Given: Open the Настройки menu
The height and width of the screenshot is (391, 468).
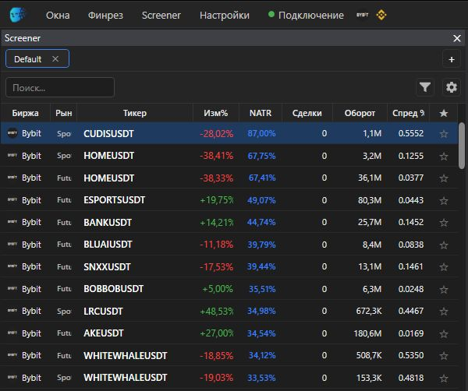Looking at the screenshot, I should (225, 16).
